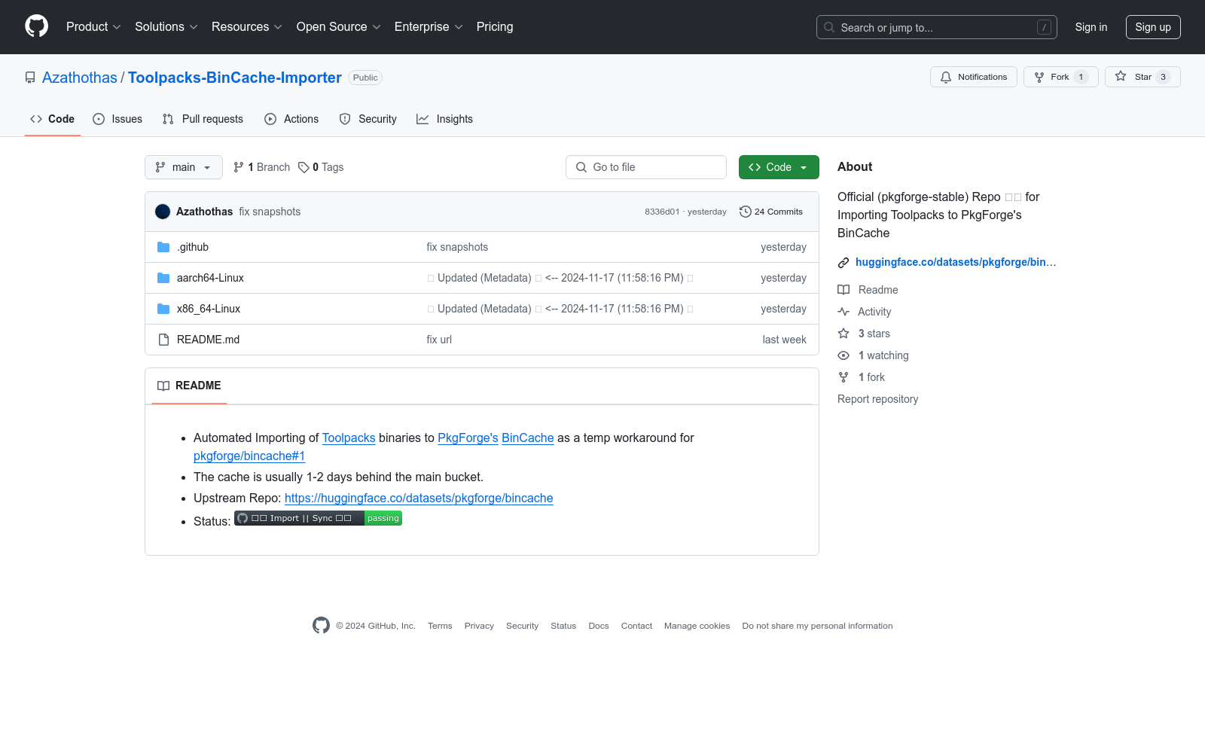View the 0 Tags link

point(321,167)
